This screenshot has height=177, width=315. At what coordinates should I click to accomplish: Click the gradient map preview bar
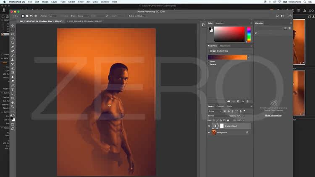227,57
